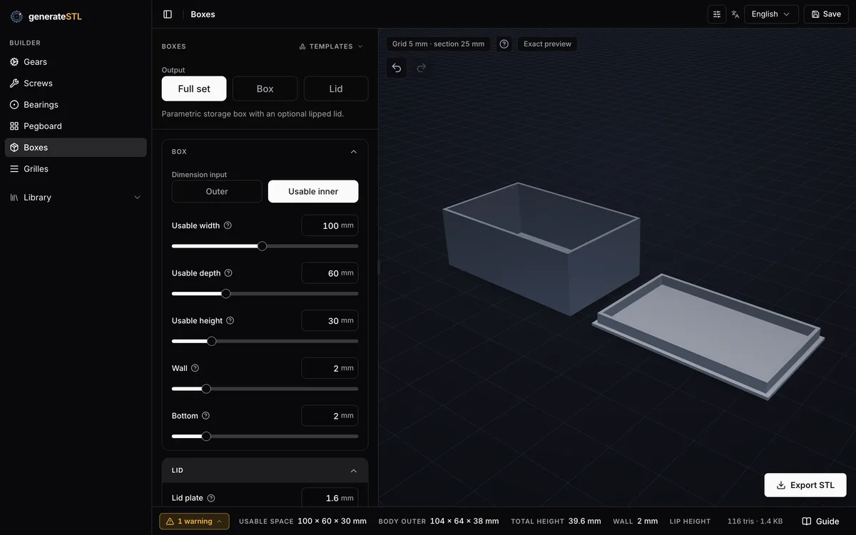Expand the Library section
This screenshot has width=856, height=535.
[76, 198]
